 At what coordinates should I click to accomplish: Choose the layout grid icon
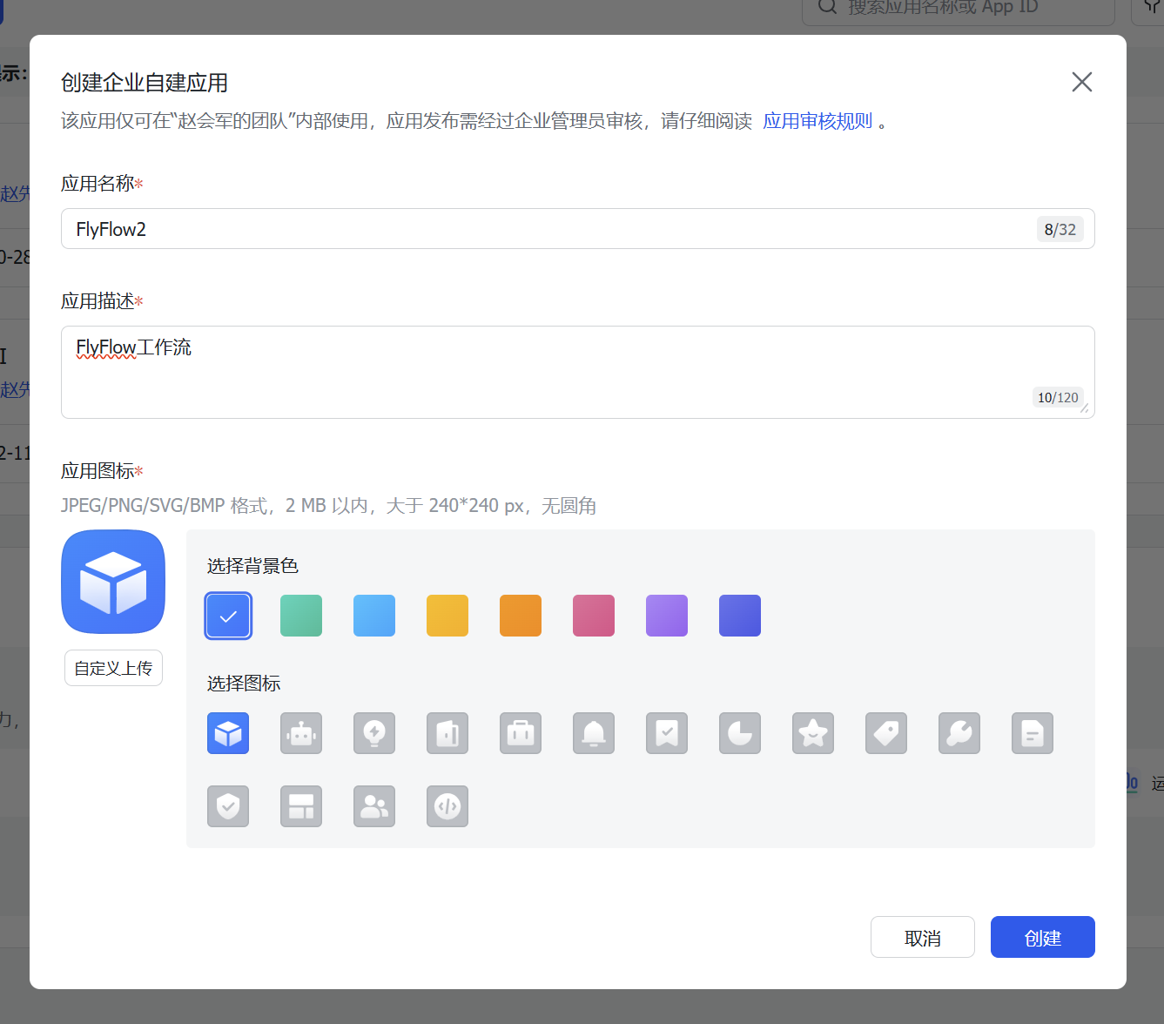click(x=301, y=806)
